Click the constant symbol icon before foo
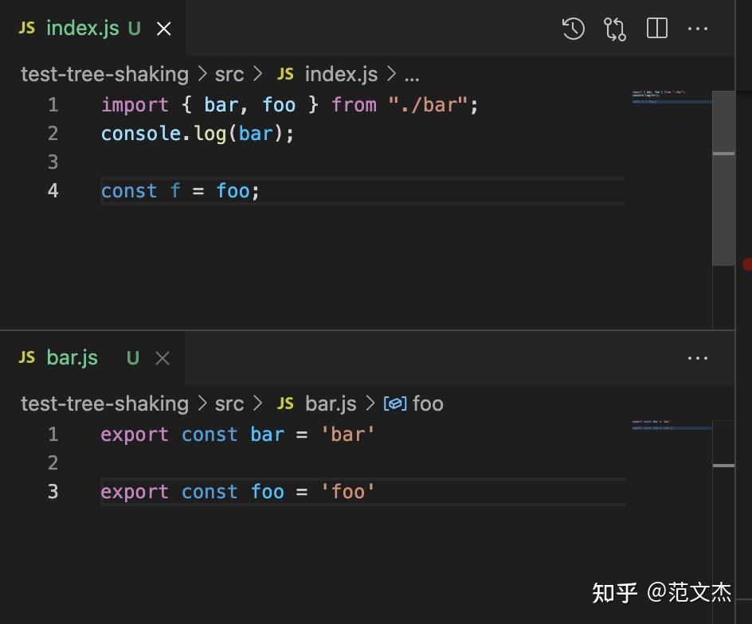 coord(396,404)
